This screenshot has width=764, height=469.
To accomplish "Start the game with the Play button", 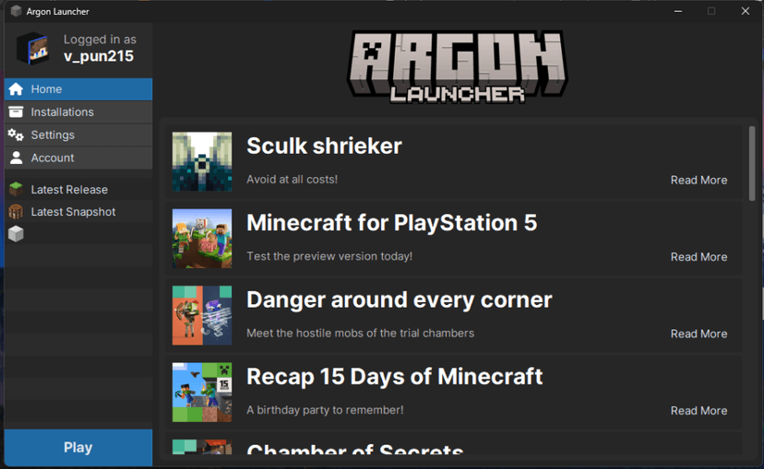I will click(x=78, y=448).
